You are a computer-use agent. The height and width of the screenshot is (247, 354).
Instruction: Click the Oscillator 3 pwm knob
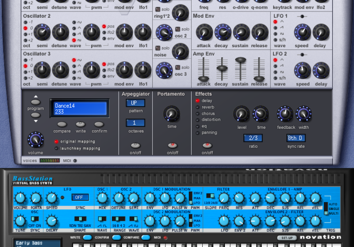tap(92, 70)
